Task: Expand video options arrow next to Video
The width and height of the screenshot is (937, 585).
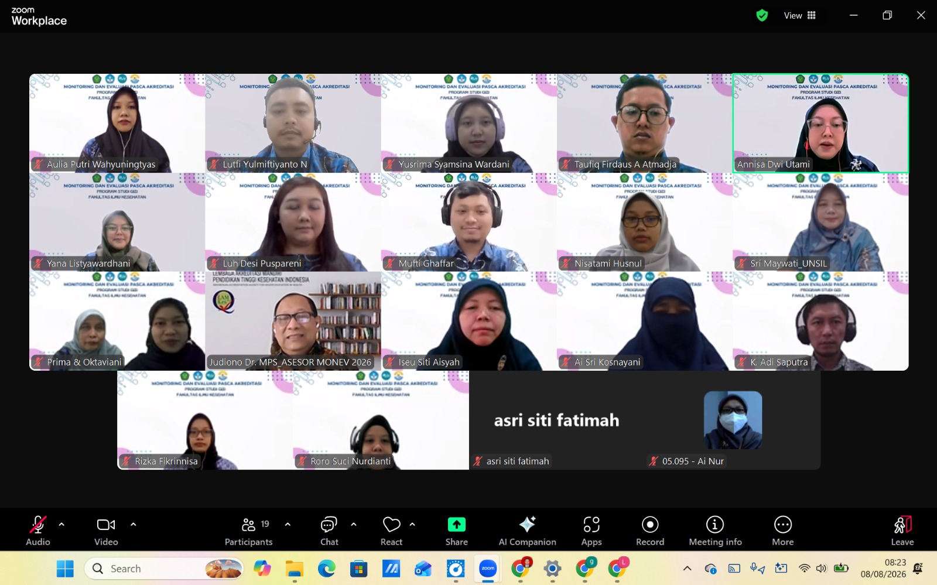Action: click(x=134, y=525)
